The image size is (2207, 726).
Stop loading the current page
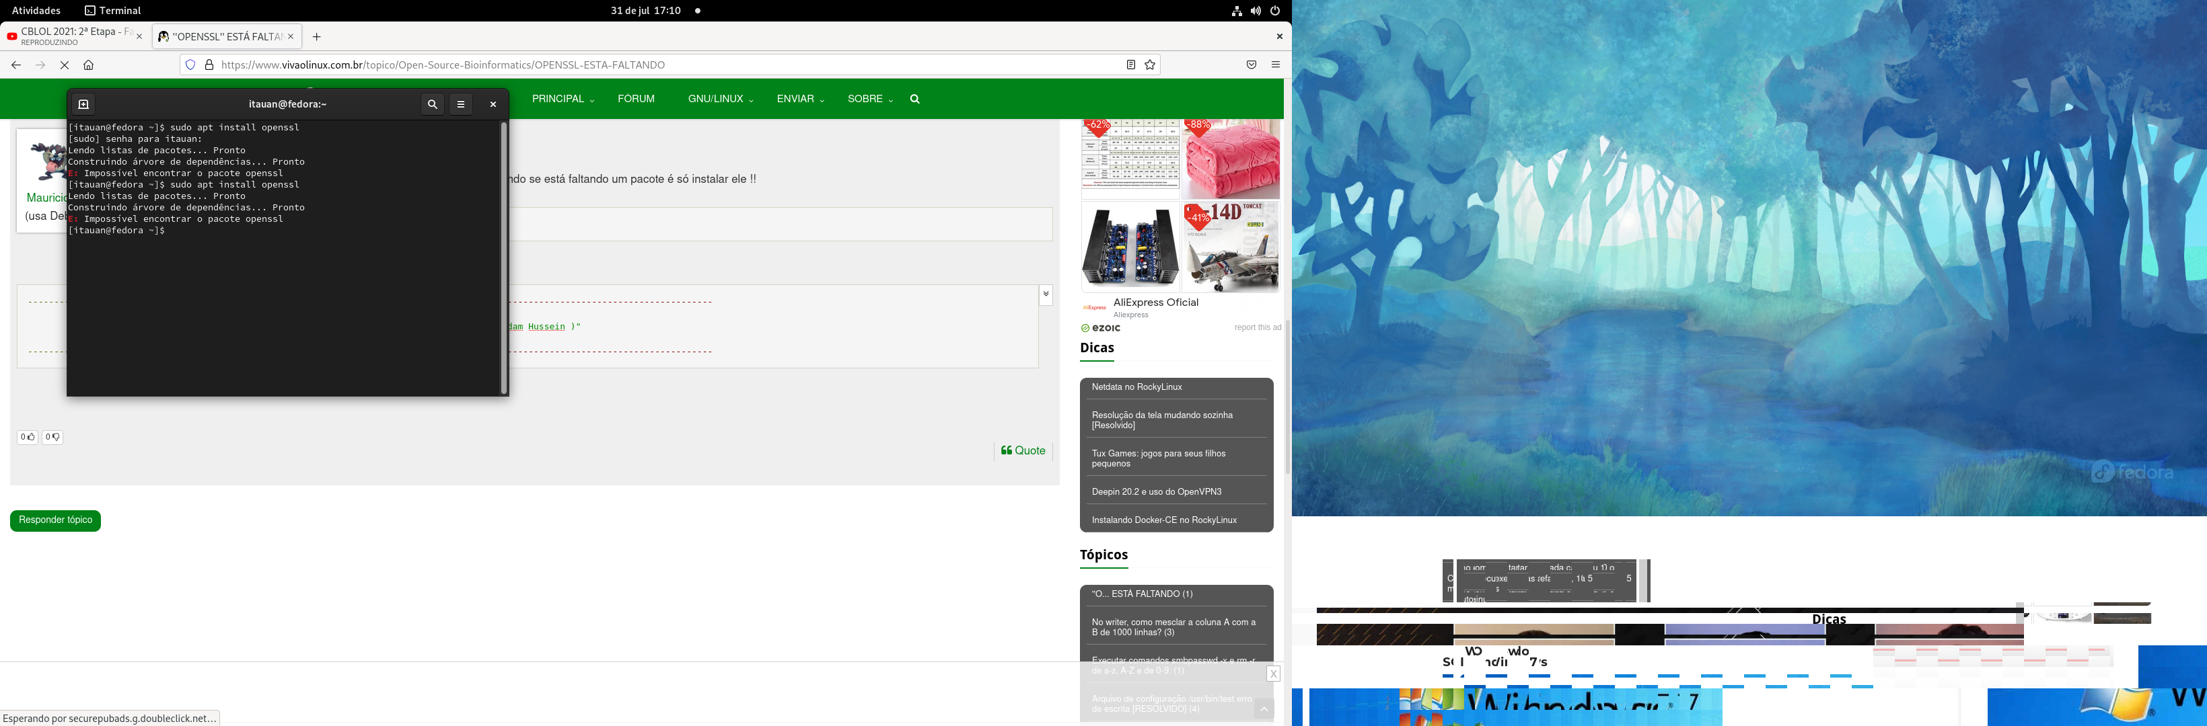(x=64, y=65)
